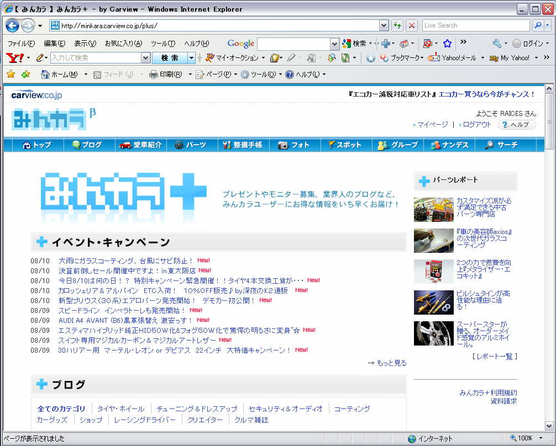556x446 pixels.
Task: Click the My Yahoo! toolbar icon
Action: point(494,58)
